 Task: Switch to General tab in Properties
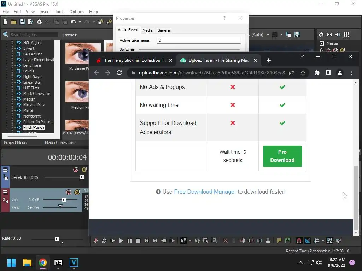pyautogui.click(x=164, y=30)
